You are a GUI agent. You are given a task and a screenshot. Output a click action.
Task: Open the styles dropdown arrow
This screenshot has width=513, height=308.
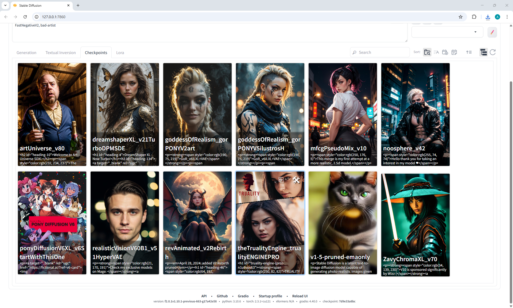click(475, 32)
